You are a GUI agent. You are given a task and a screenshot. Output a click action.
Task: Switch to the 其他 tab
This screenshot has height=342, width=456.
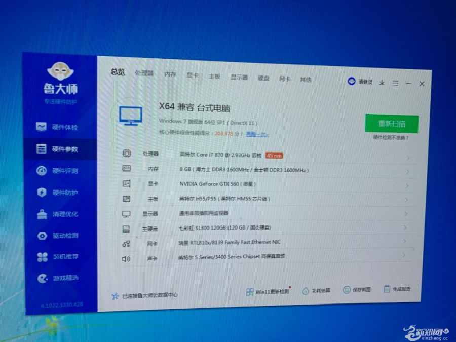point(306,80)
